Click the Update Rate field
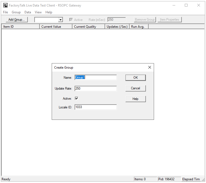Screen dimensions: 206x183 [x=96, y=89]
